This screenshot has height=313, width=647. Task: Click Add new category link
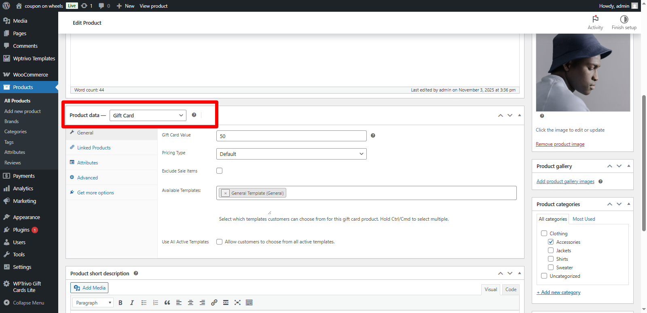tap(558, 292)
